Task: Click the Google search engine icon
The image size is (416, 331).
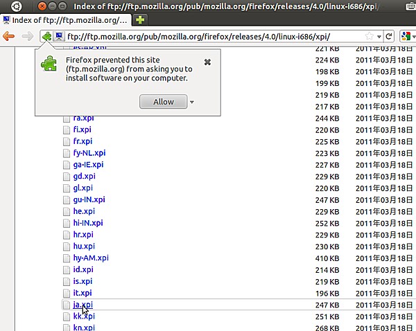Action: [x=406, y=36]
